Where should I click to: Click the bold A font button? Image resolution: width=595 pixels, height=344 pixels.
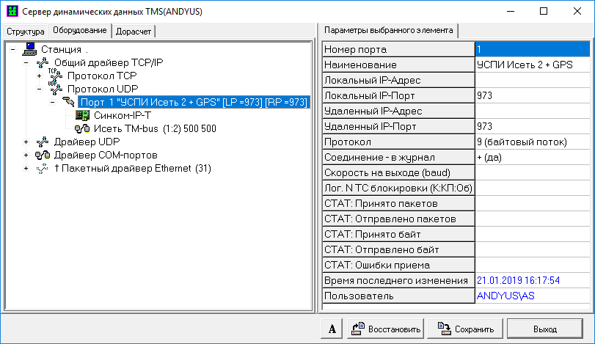point(332,329)
